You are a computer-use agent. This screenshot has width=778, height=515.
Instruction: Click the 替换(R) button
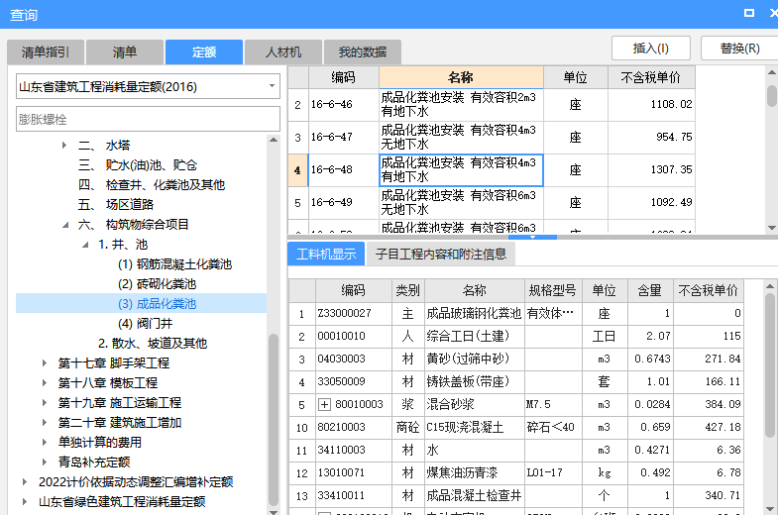pyautogui.click(x=739, y=49)
